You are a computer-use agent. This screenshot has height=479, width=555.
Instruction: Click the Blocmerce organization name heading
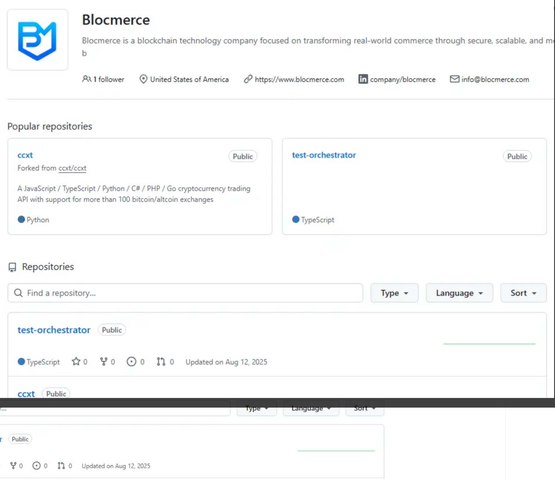[x=116, y=20]
